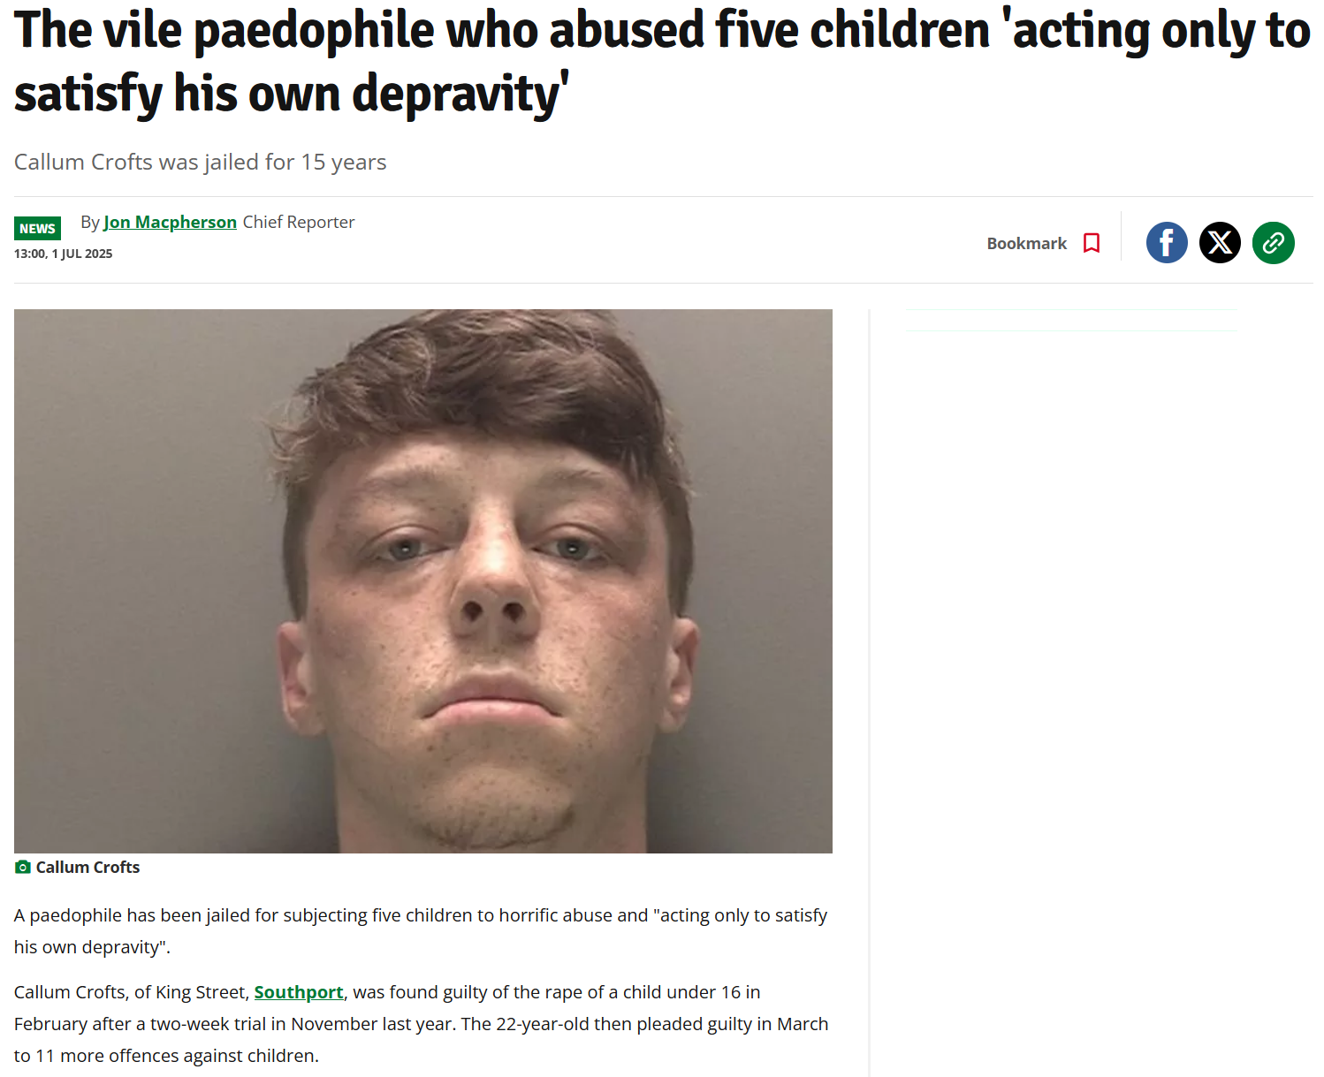
Task: Click the camera icon beside the photo caption
Action: 23,868
